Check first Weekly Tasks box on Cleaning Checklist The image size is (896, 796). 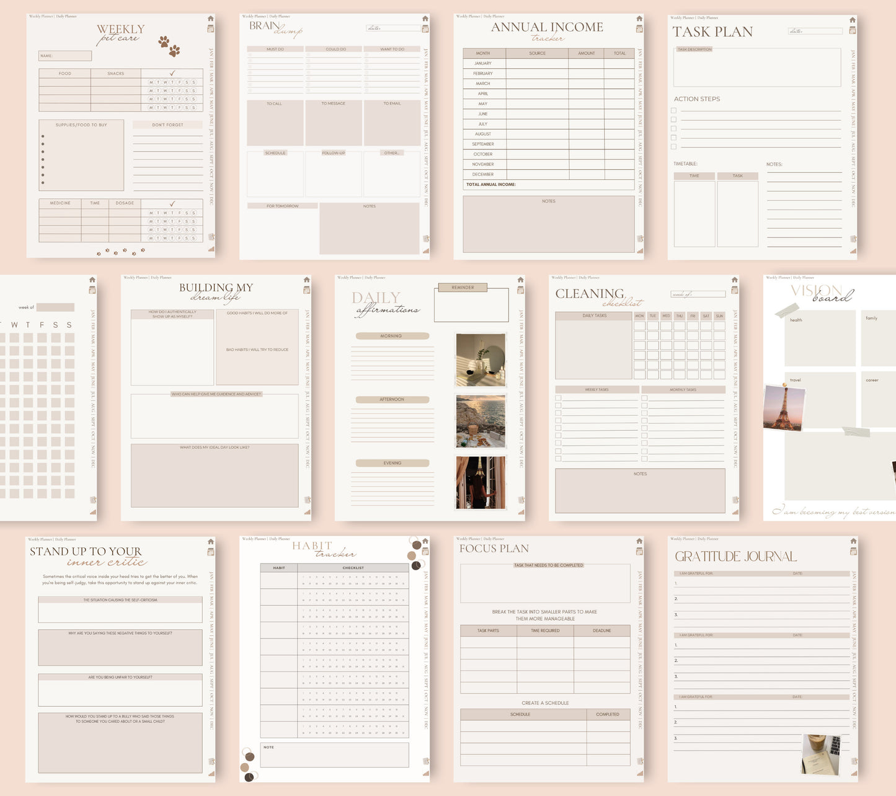[x=558, y=398]
